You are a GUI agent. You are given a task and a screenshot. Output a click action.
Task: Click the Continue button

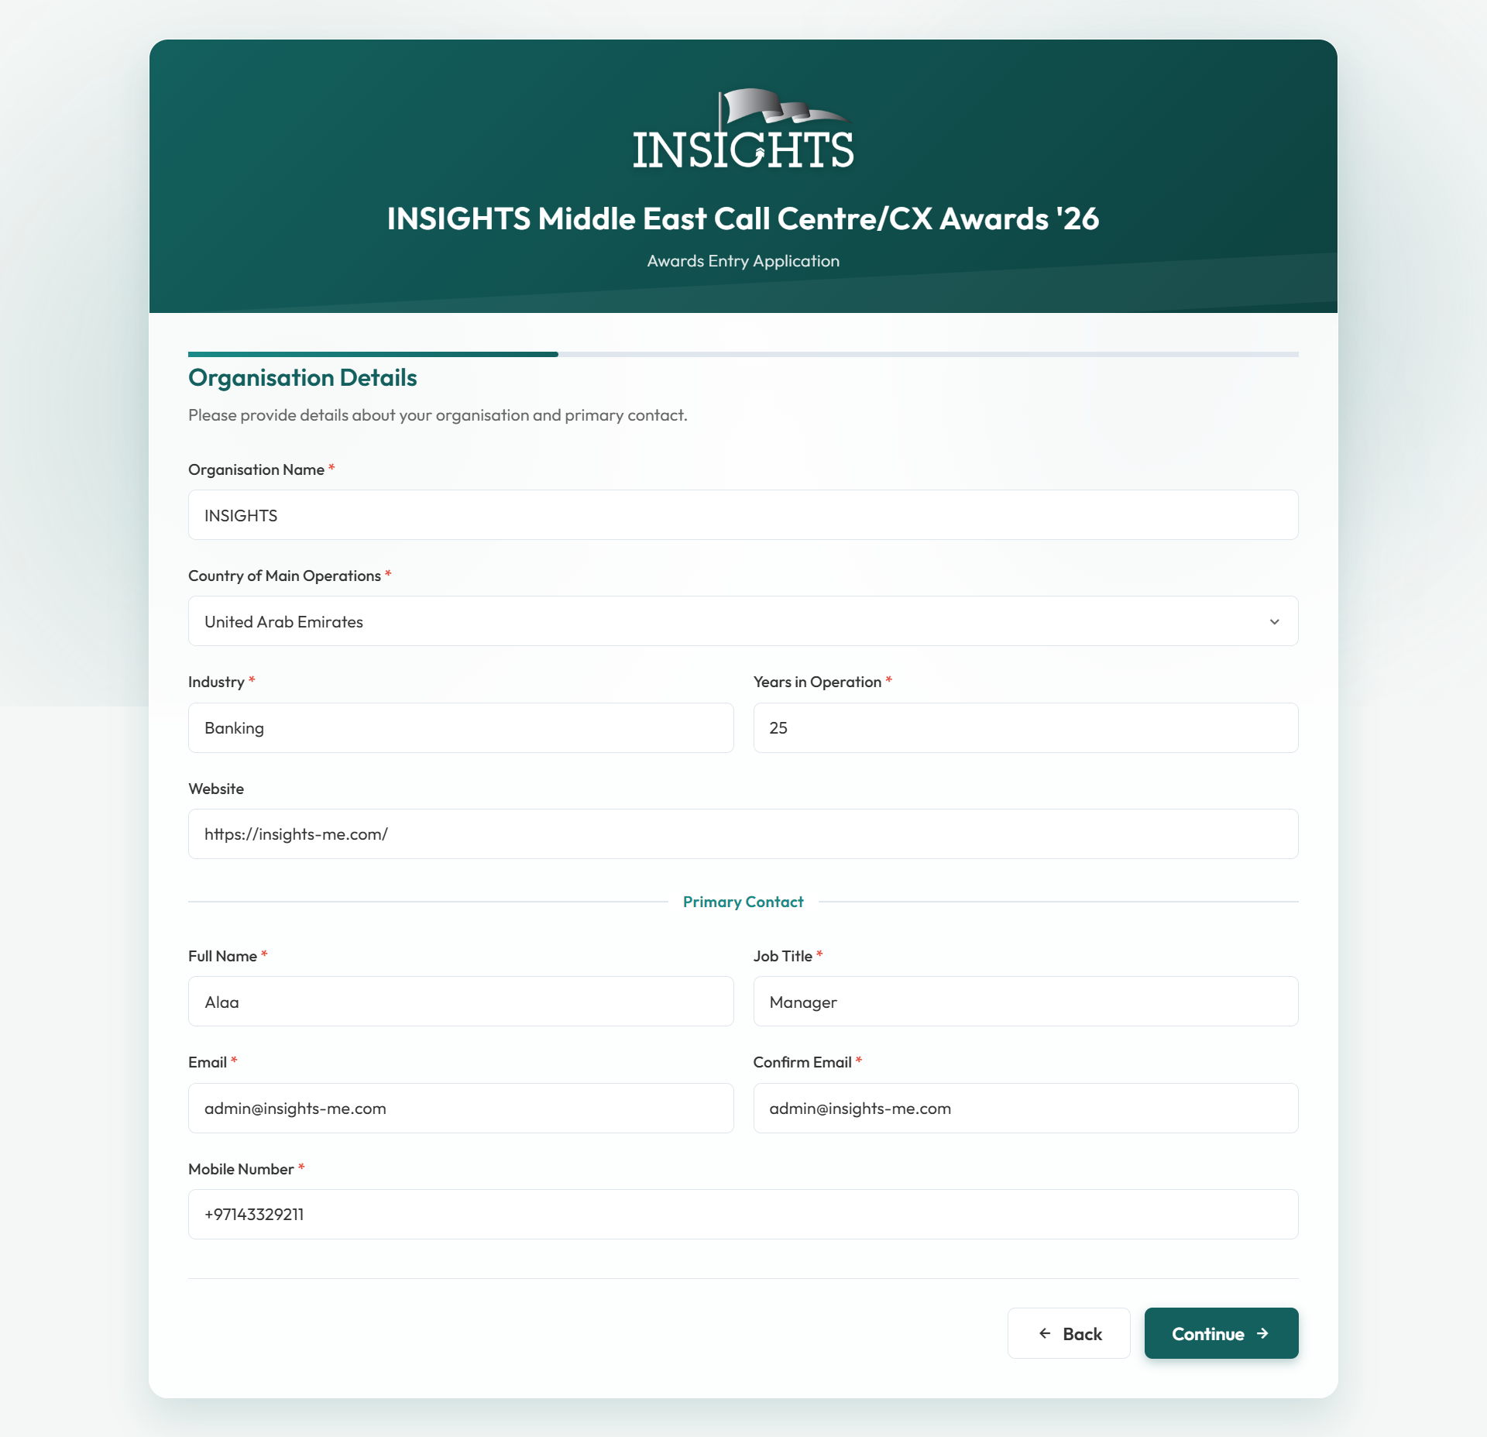[1221, 1333]
